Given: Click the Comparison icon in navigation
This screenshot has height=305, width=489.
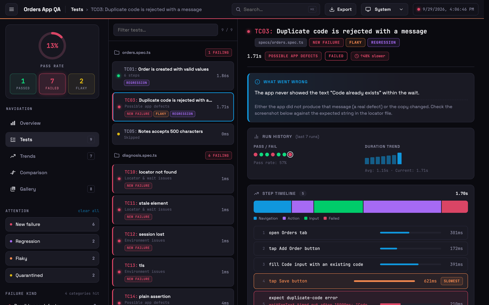Looking at the screenshot, I should coord(13,172).
